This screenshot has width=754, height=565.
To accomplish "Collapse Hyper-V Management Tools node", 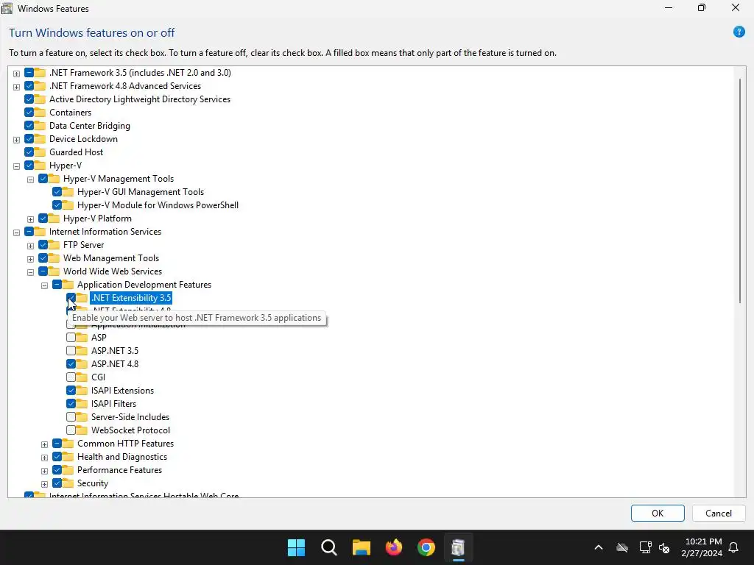I will coord(30,180).
